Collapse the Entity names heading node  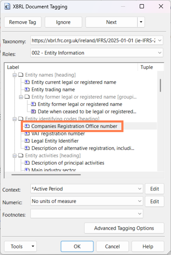15,75
